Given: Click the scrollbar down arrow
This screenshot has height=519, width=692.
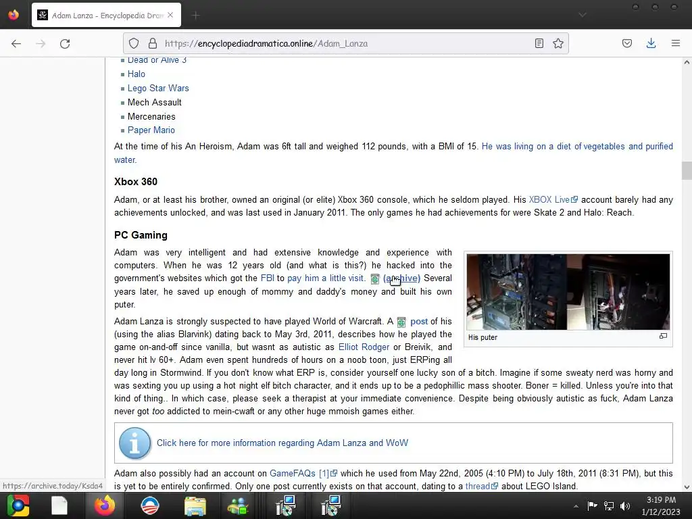Looking at the screenshot, I should pos(687,487).
